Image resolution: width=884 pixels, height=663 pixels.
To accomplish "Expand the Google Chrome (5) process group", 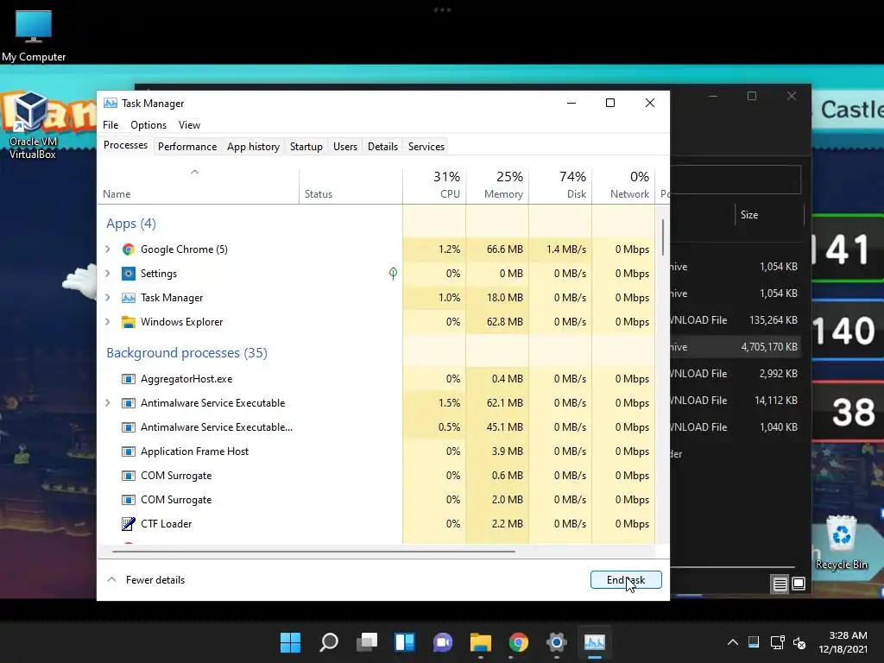I will (x=108, y=249).
